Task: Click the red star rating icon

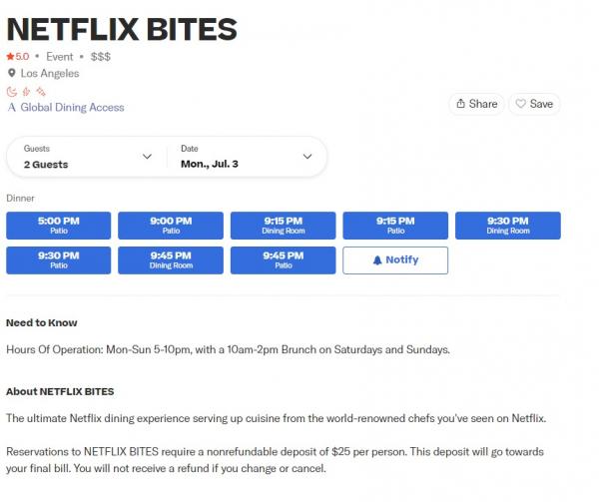Action: (10, 57)
